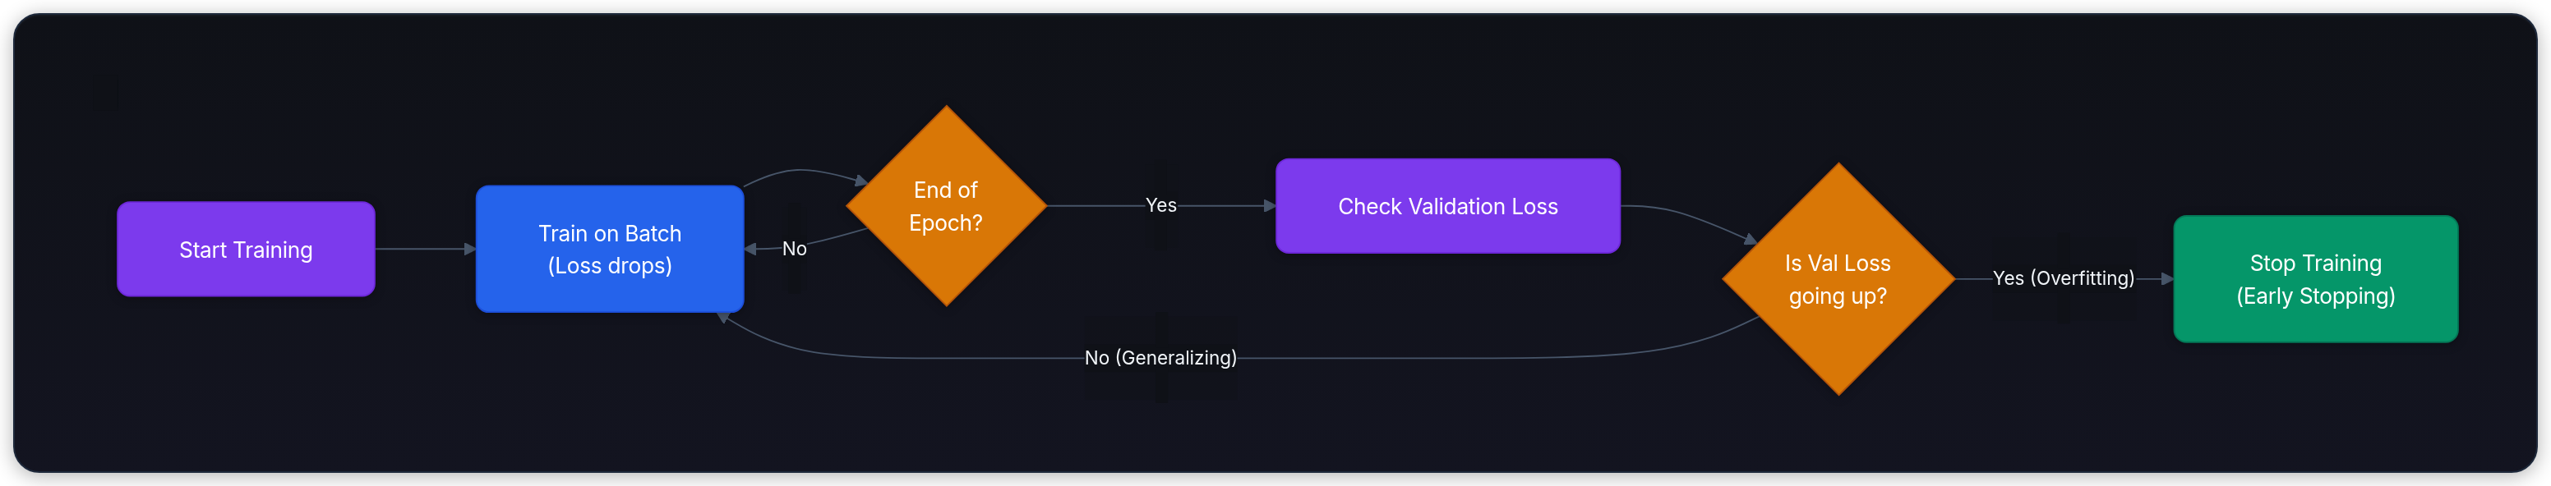Click the "No" edge arrowhead entering Train on Batch
This screenshot has height=486, width=2551.
coord(750,250)
